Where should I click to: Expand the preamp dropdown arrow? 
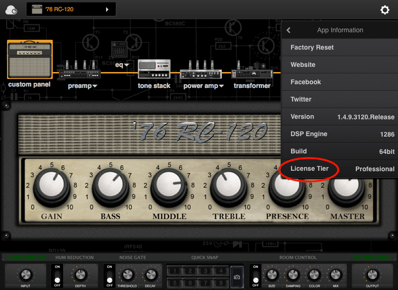95,86
